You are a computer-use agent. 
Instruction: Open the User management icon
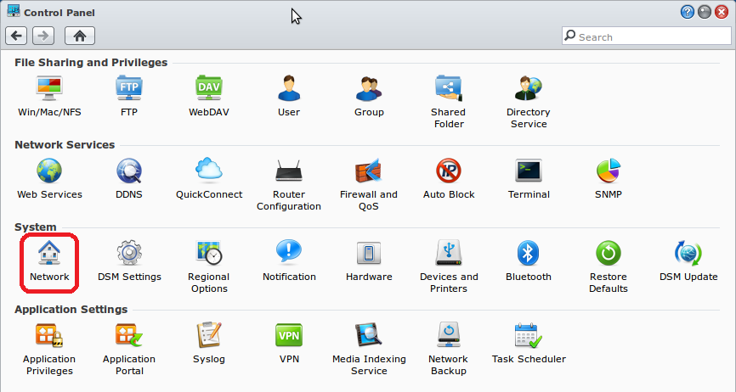289,88
